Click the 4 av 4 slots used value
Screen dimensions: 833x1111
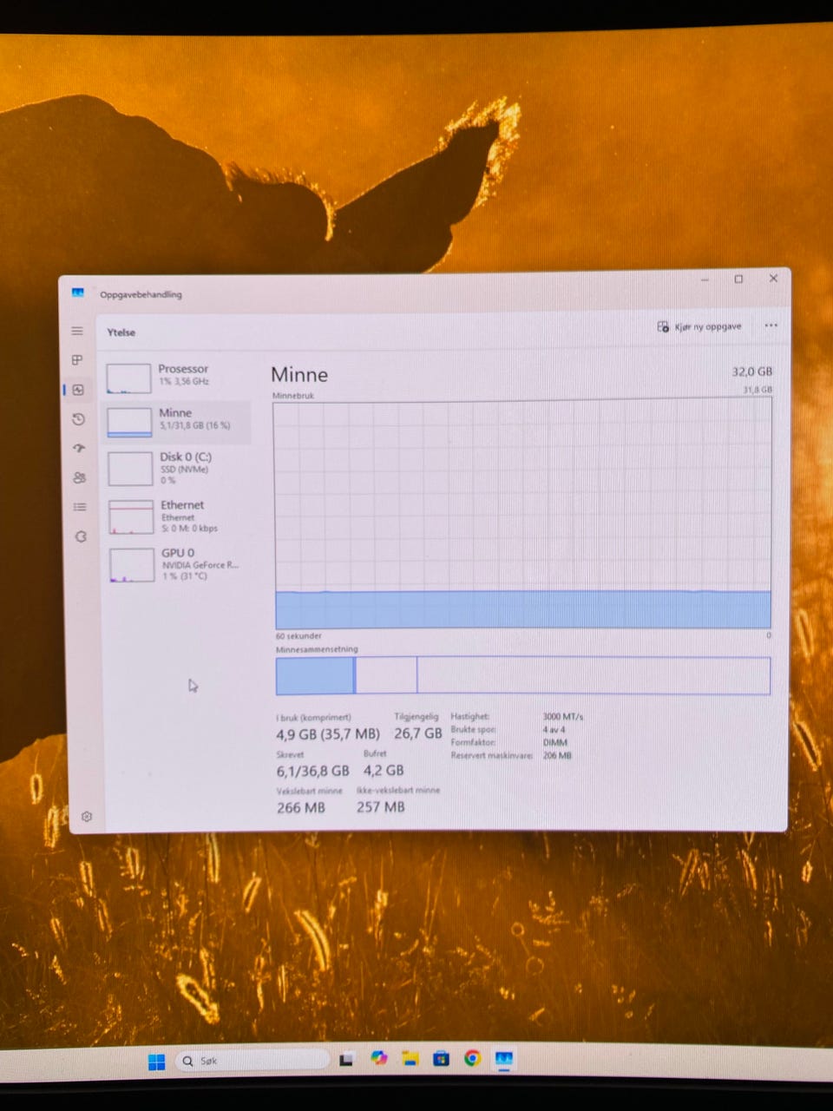click(x=555, y=730)
